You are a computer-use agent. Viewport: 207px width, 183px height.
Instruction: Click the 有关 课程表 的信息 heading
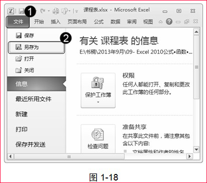tap(119, 41)
